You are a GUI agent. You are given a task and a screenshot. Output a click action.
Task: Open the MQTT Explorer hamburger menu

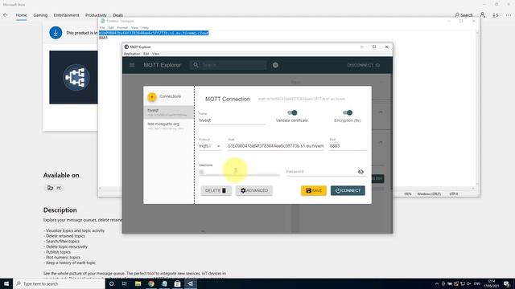point(132,65)
